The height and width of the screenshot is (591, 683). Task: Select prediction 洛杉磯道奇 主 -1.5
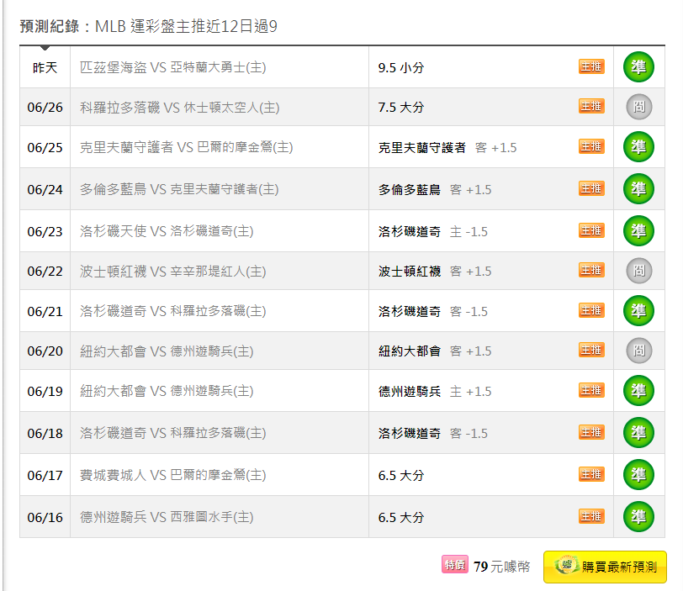433,231
